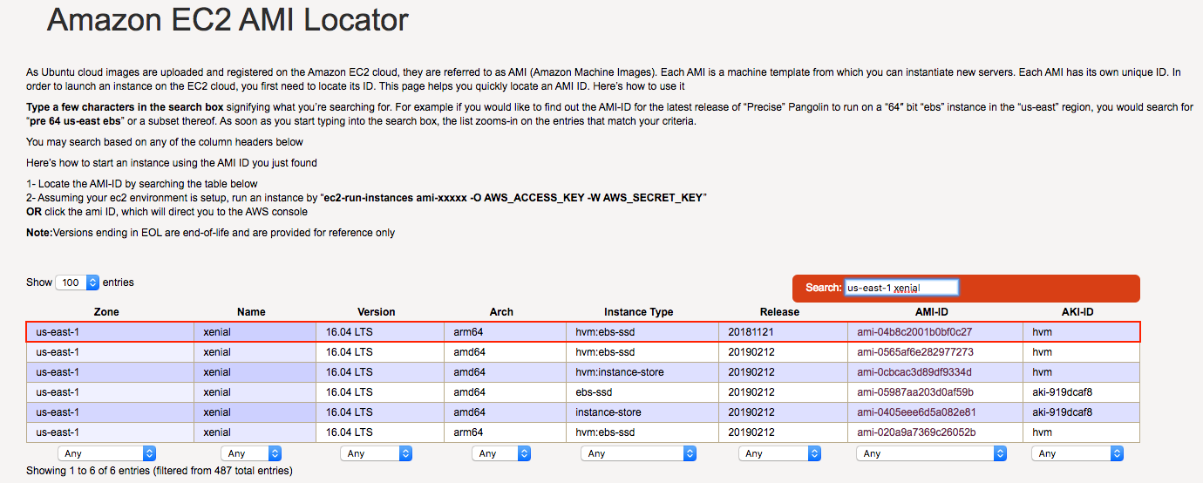
Task: Open AMI link ami-04b8c2001b0bf0c27
Action: (914, 331)
